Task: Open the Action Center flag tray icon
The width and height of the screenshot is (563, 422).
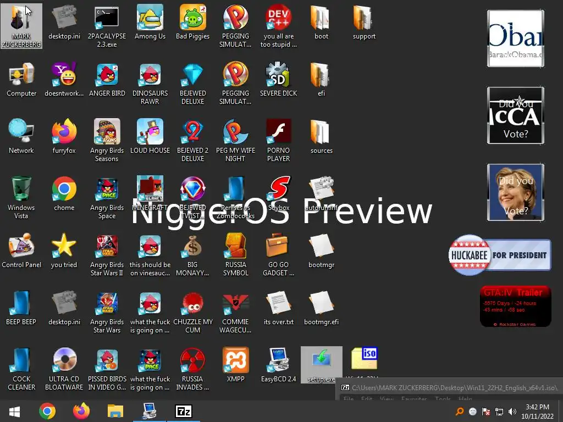Action: [486, 412]
